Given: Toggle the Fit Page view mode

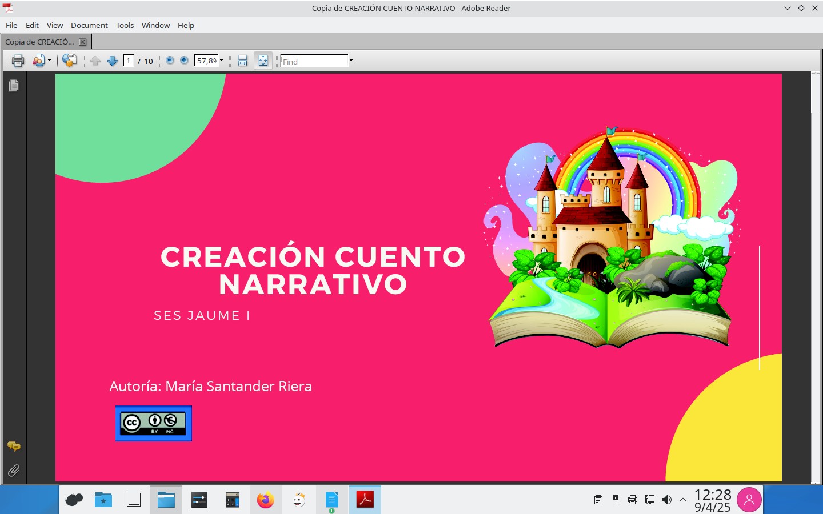Looking at the screenshot, I should (x=263, y=61).
